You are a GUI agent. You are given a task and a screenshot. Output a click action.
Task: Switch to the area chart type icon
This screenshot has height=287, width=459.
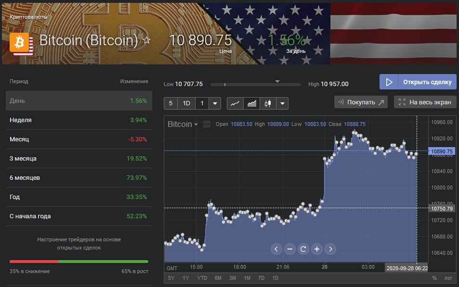point(251,103)
